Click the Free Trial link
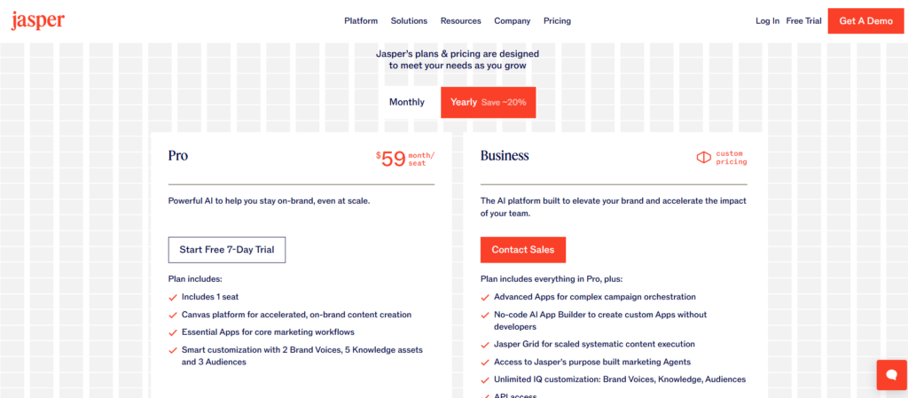 pyautogui.click(x=803, y=20)
